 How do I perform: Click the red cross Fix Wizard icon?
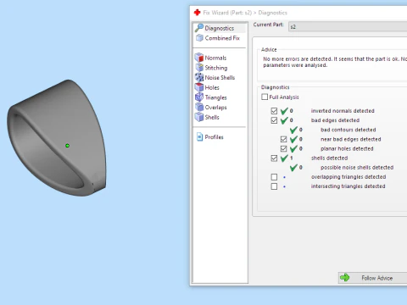(197, 13)
